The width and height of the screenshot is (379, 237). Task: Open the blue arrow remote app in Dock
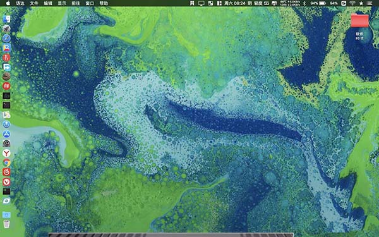click(x=6, y=67)
